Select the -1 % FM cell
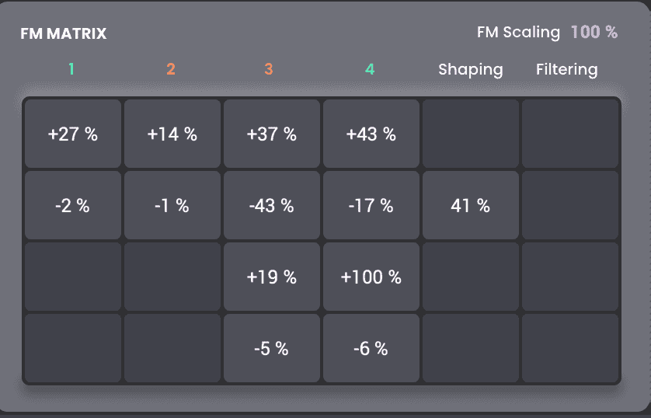The height and width of the screenshot is (418, 651). tap(172, 206)
